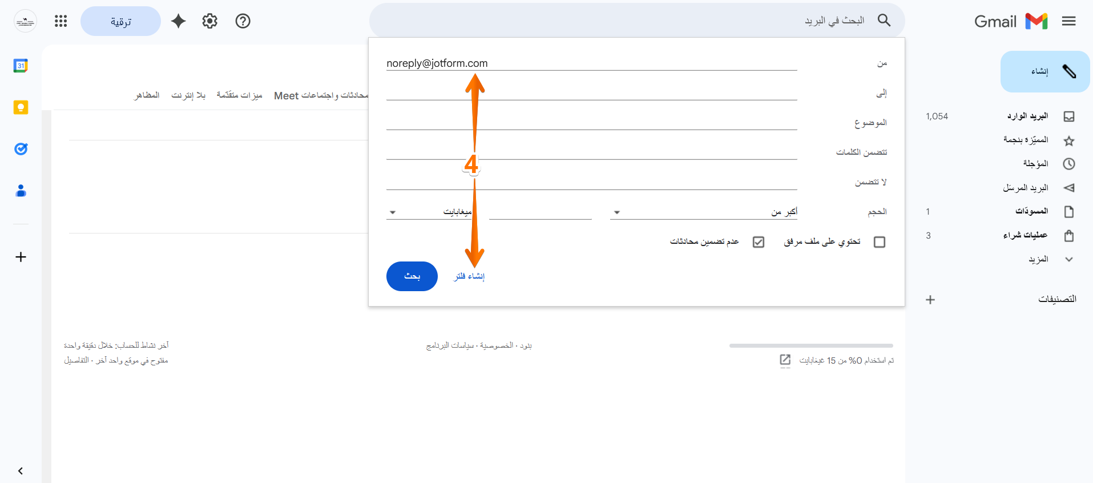Screen dimensions: 1093x483
Task: Open the settings gear icon
Action: click(210, 21)
